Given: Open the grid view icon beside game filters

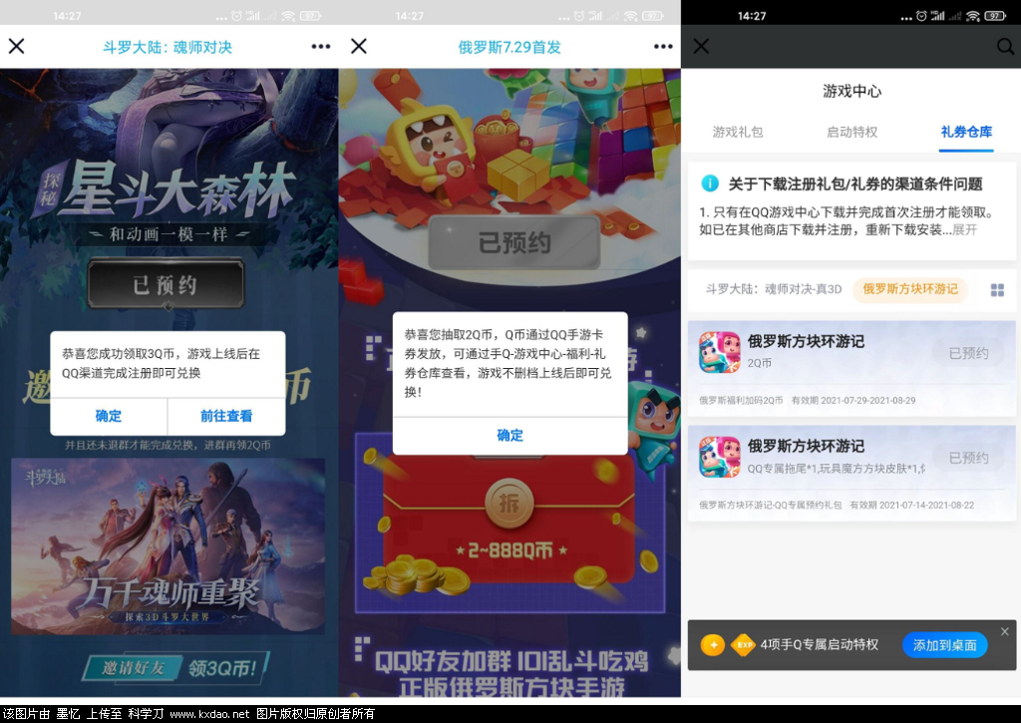Looking at the screenshot, I should (x=997, y=290).
